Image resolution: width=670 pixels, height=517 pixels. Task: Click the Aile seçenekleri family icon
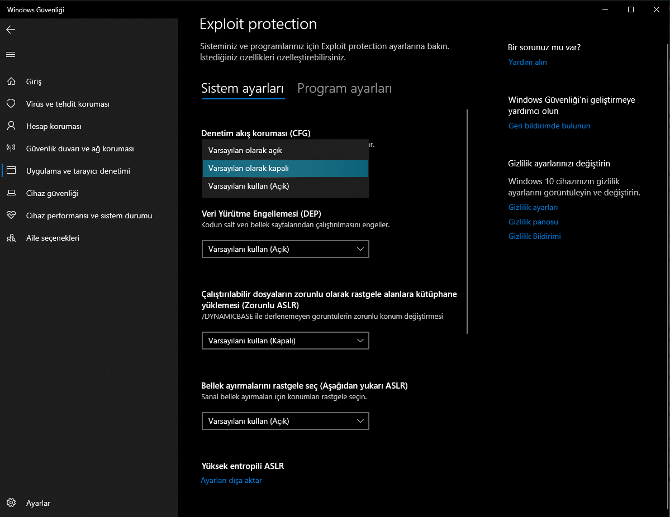pyautogui.click(x=11, y=238)
